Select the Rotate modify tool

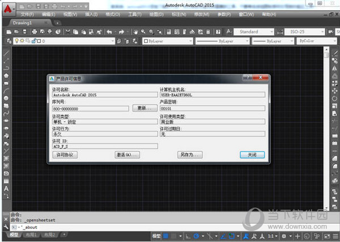pos(335,98)
